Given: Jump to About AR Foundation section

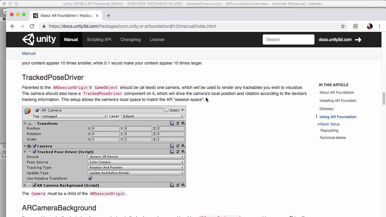Looking at the screenshot, I should (337, 93).
